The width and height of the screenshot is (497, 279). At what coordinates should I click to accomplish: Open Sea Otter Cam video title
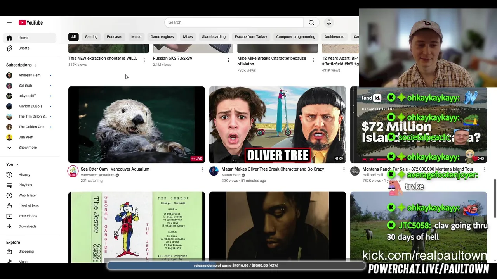click(115, 169)
